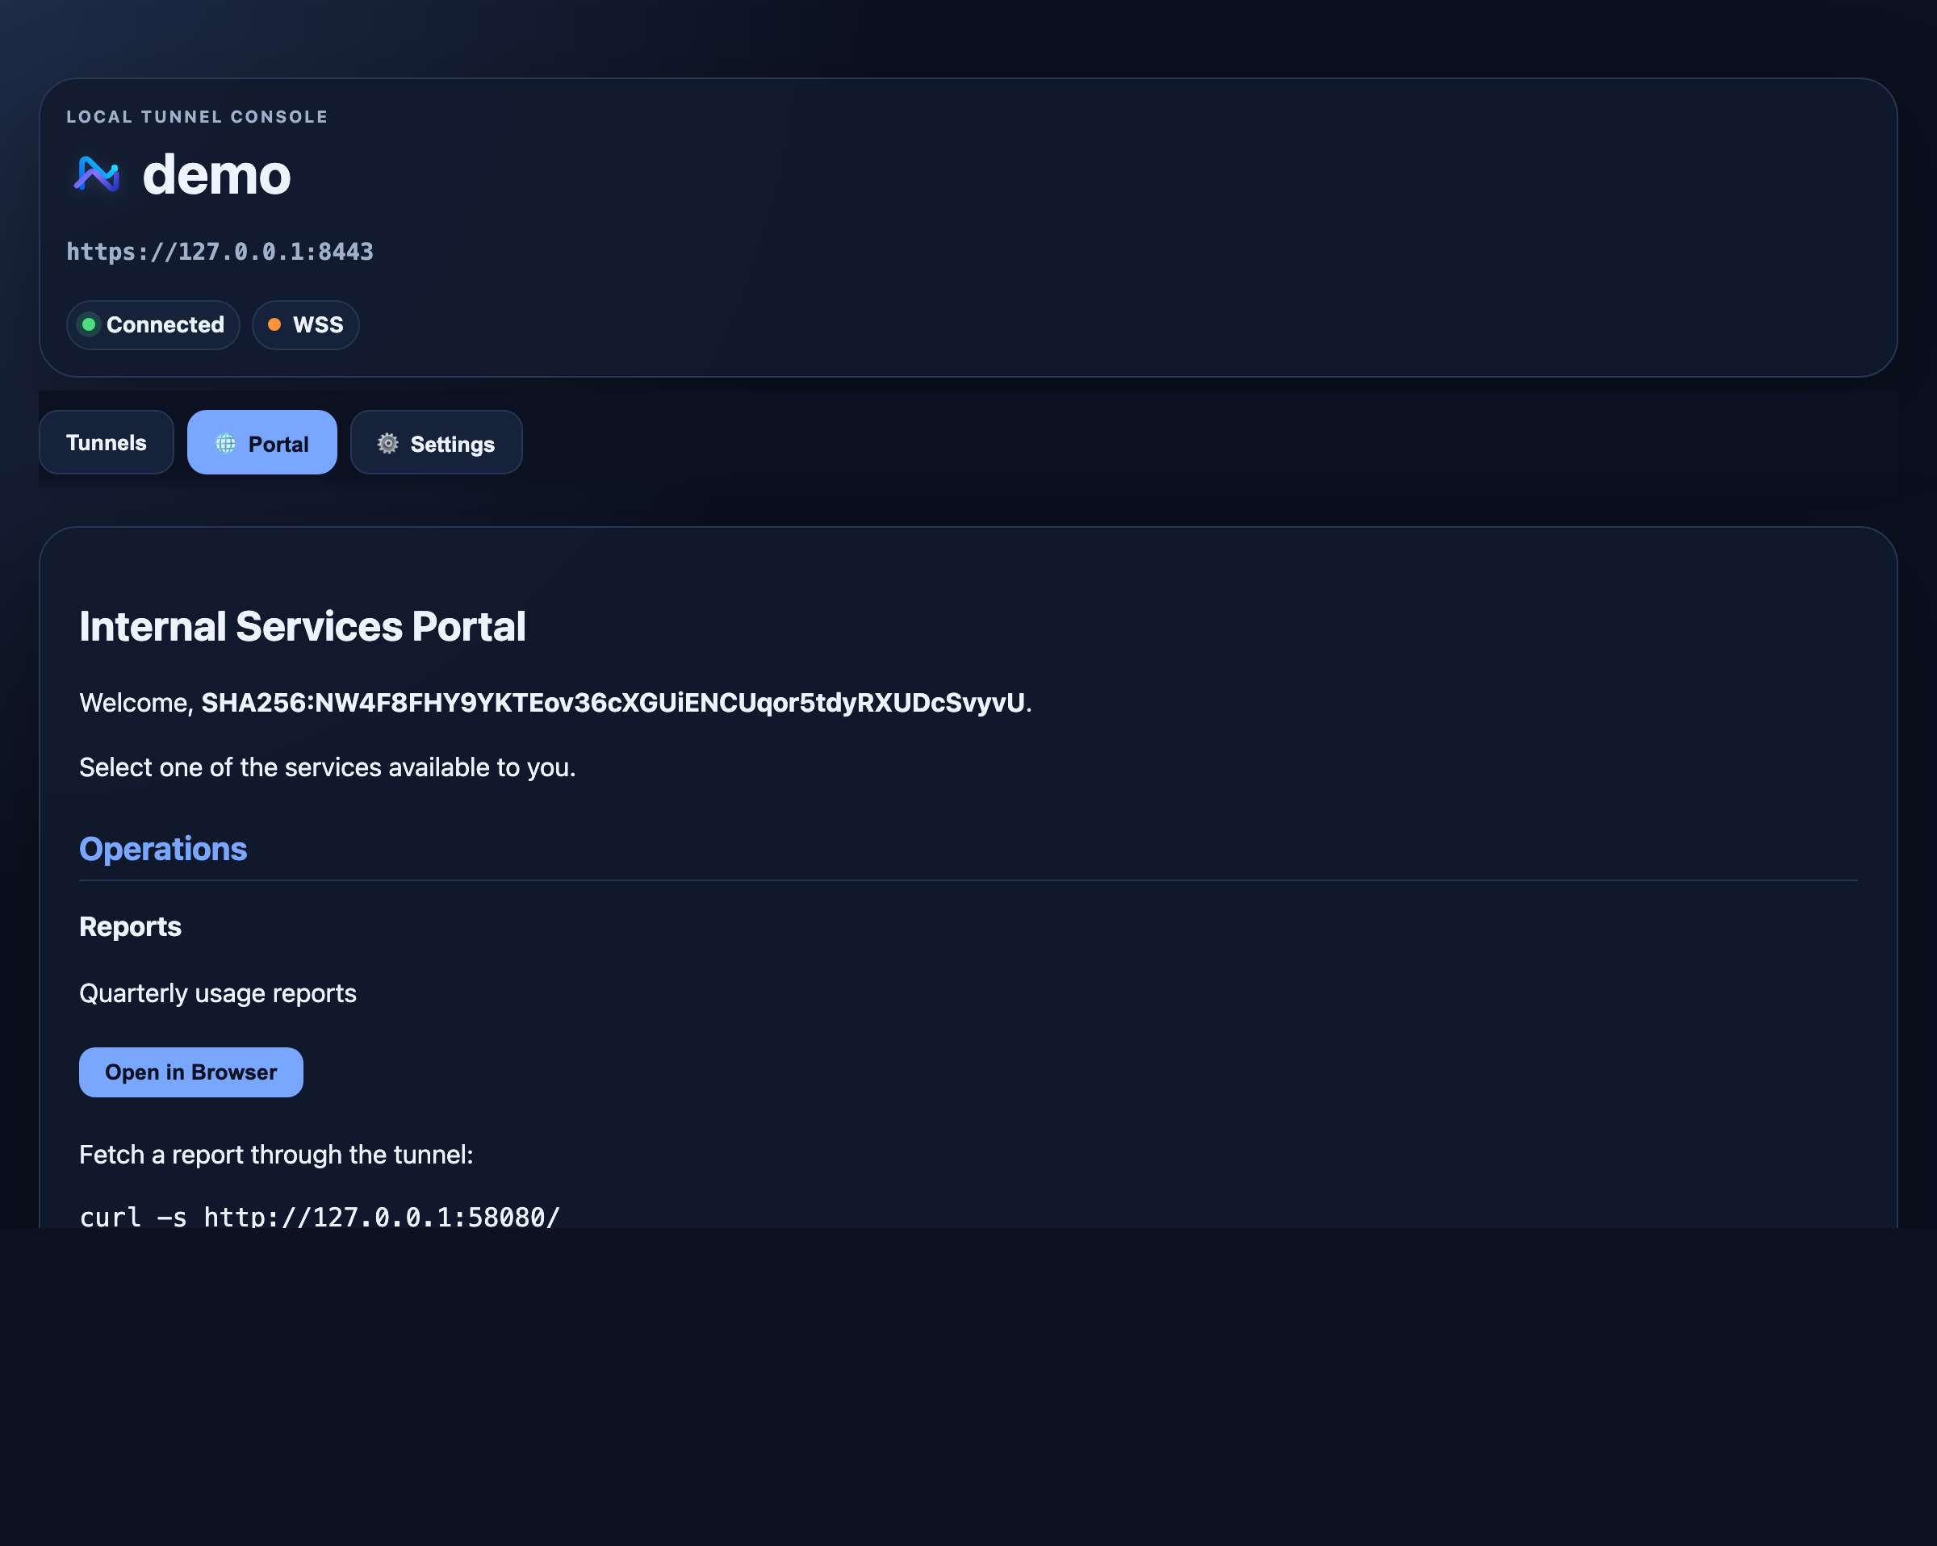Click the gear icon on Settings tab
The height and width of the screenshot is (1546, 1937).
(x=388, y=444)
